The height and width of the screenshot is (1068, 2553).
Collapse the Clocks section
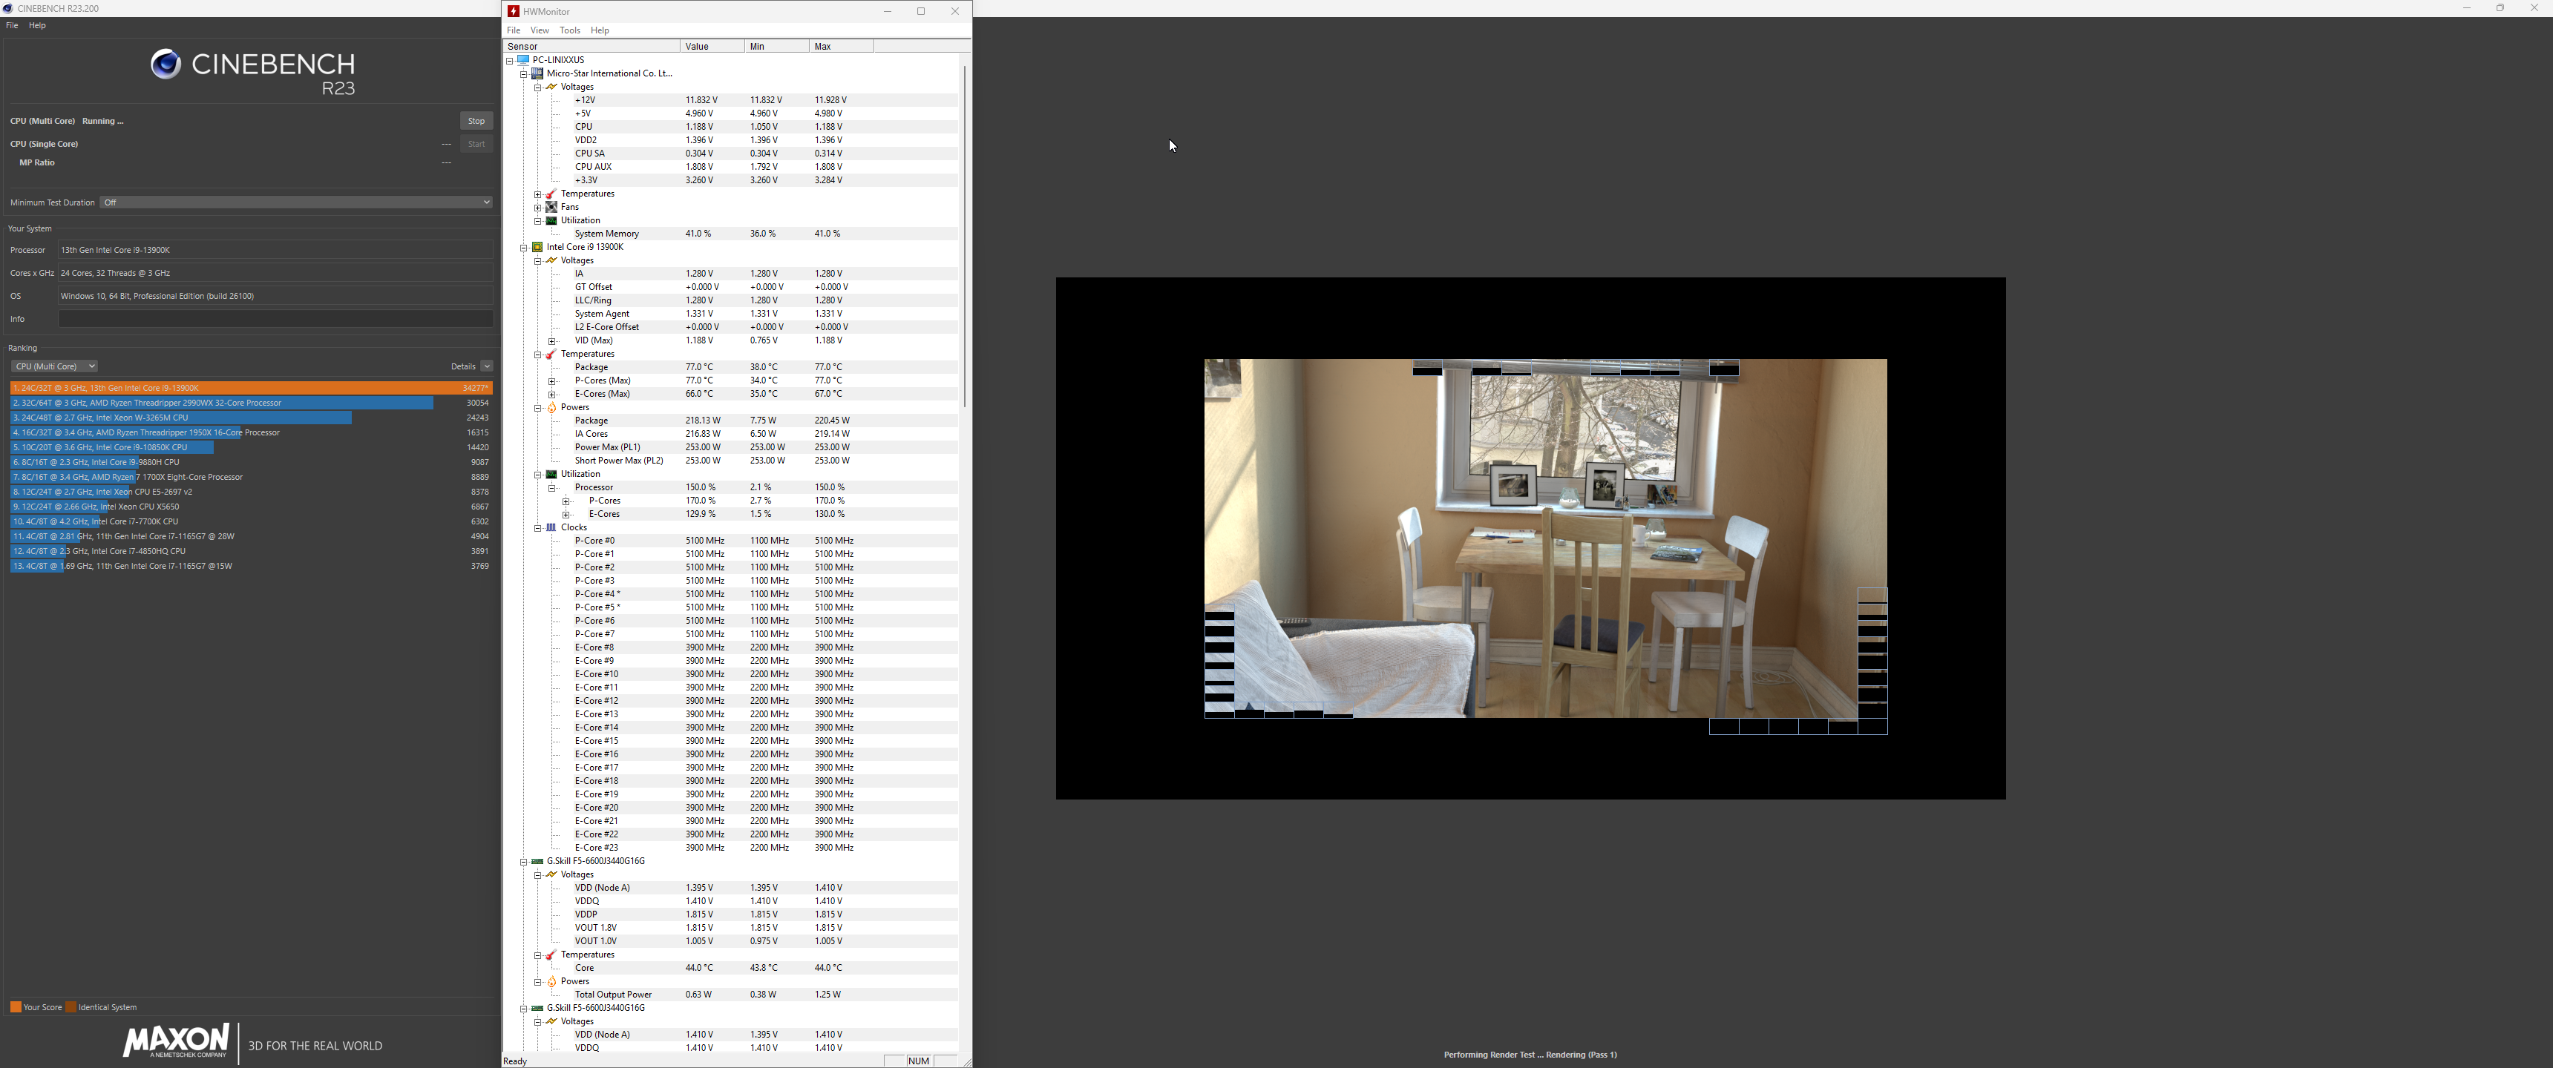pyautogui.click(x=537, y=528)
